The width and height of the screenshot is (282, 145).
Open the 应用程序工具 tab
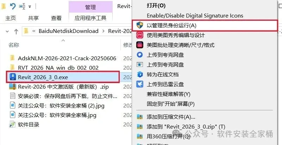click(90, 18)
